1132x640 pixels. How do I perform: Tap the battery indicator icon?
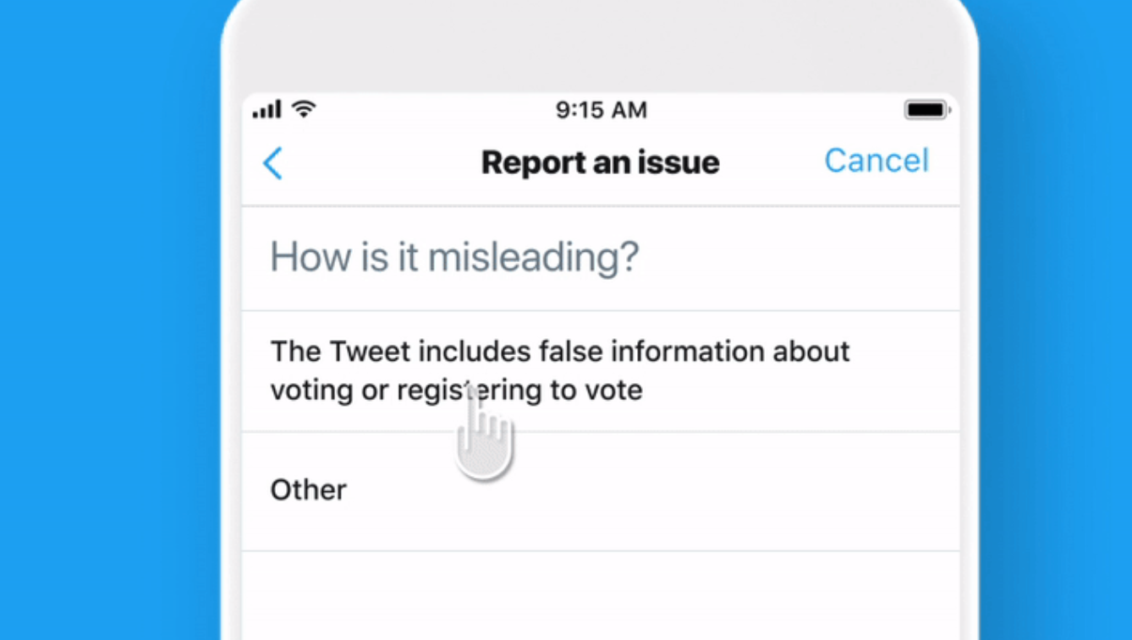point(926,110)
